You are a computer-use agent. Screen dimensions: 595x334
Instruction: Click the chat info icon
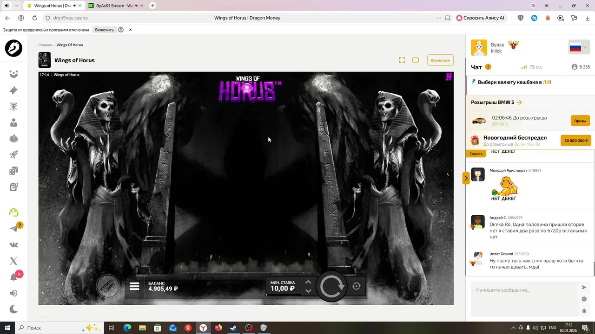click(x=488, y=67)
